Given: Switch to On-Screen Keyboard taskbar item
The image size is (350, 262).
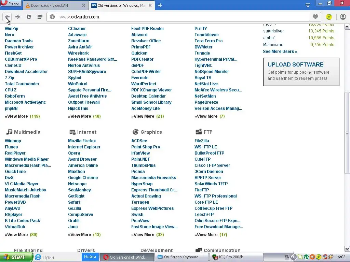Looking at the screenshot, I should [x=181, y=257].
